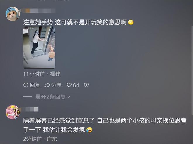
Task: Click the second commenter's blurred username
Action: click(30, 109)
